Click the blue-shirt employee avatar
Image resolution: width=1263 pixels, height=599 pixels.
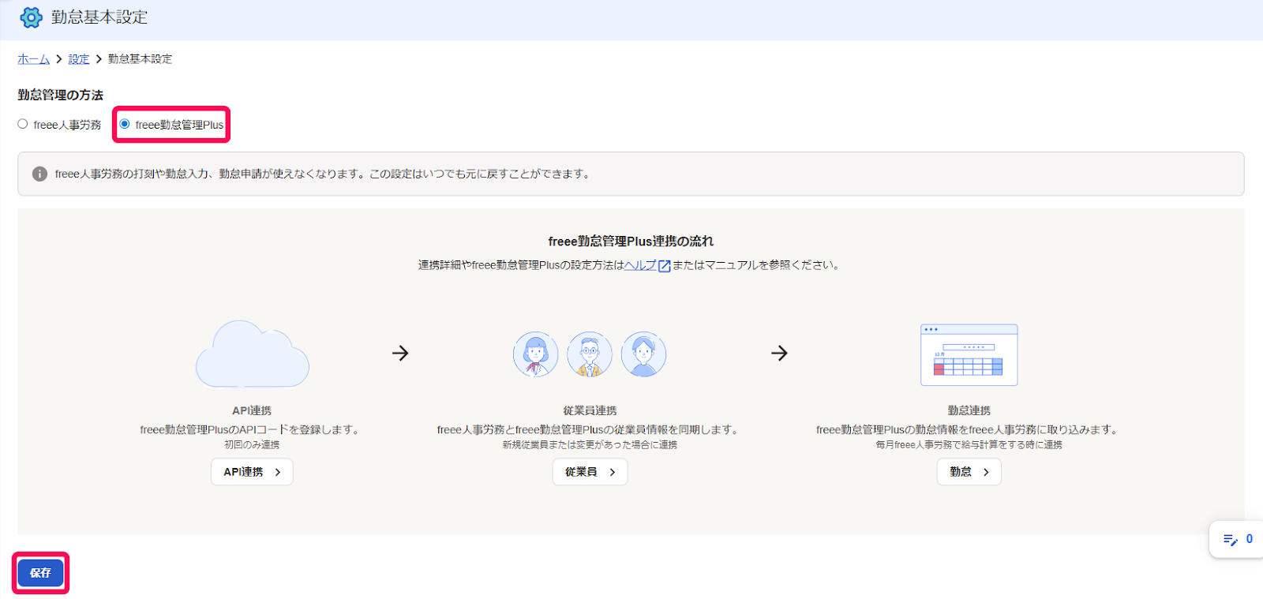pos(643,354)
